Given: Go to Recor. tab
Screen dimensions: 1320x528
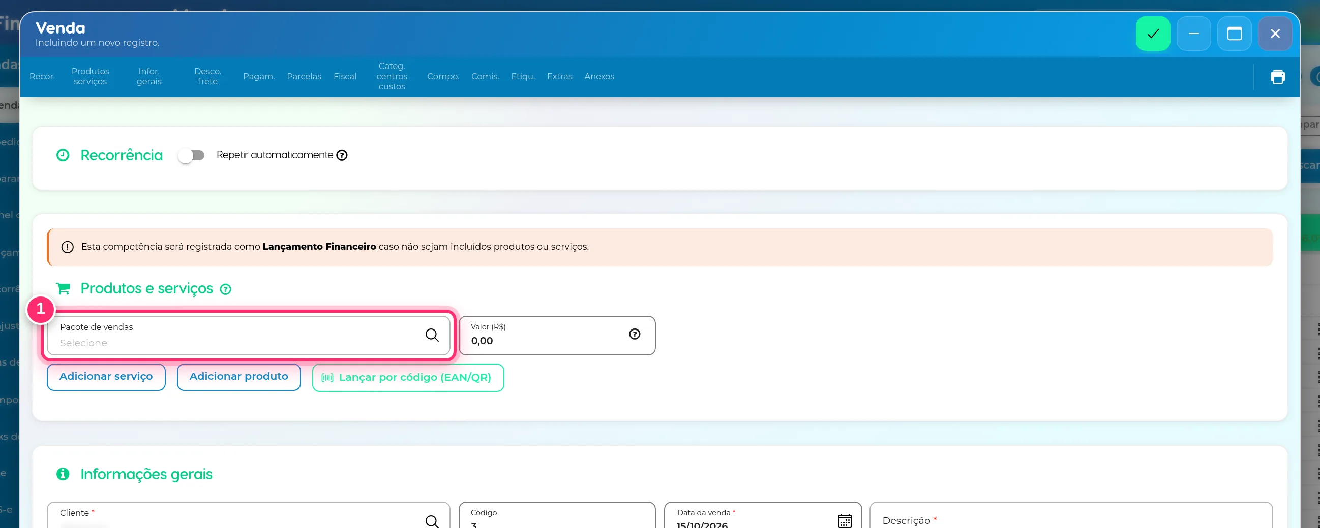Looking at the screenshot, I should click(x=42, y=77).
